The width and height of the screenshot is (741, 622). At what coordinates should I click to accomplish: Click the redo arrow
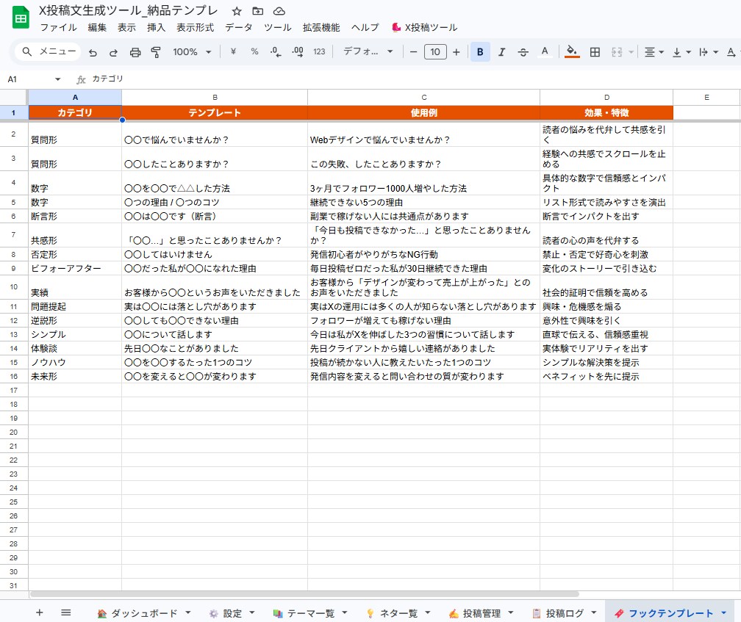click(x=113, y=52)
